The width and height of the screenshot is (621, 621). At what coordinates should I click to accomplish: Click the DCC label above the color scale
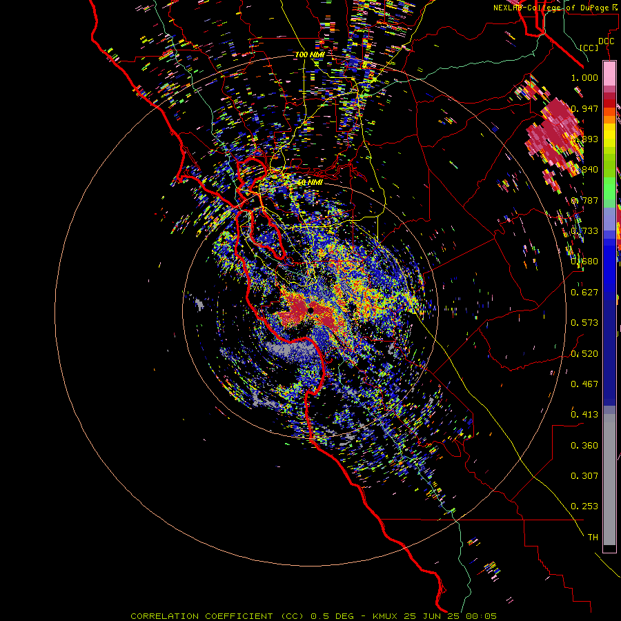[606, 41]
